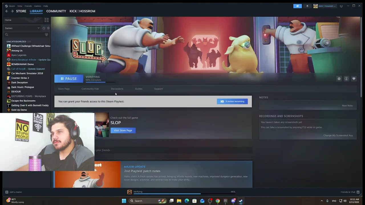The width and height of the screenshot is (365, 205).
Task: Click New Note in Notes panel
Action: [347, 106]
